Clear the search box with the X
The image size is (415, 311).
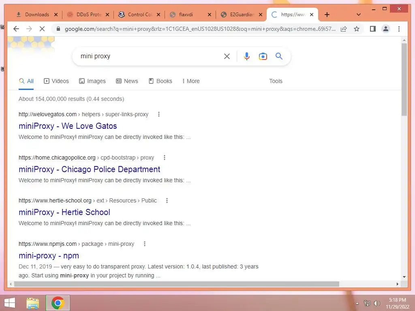[x=227, y=56]
